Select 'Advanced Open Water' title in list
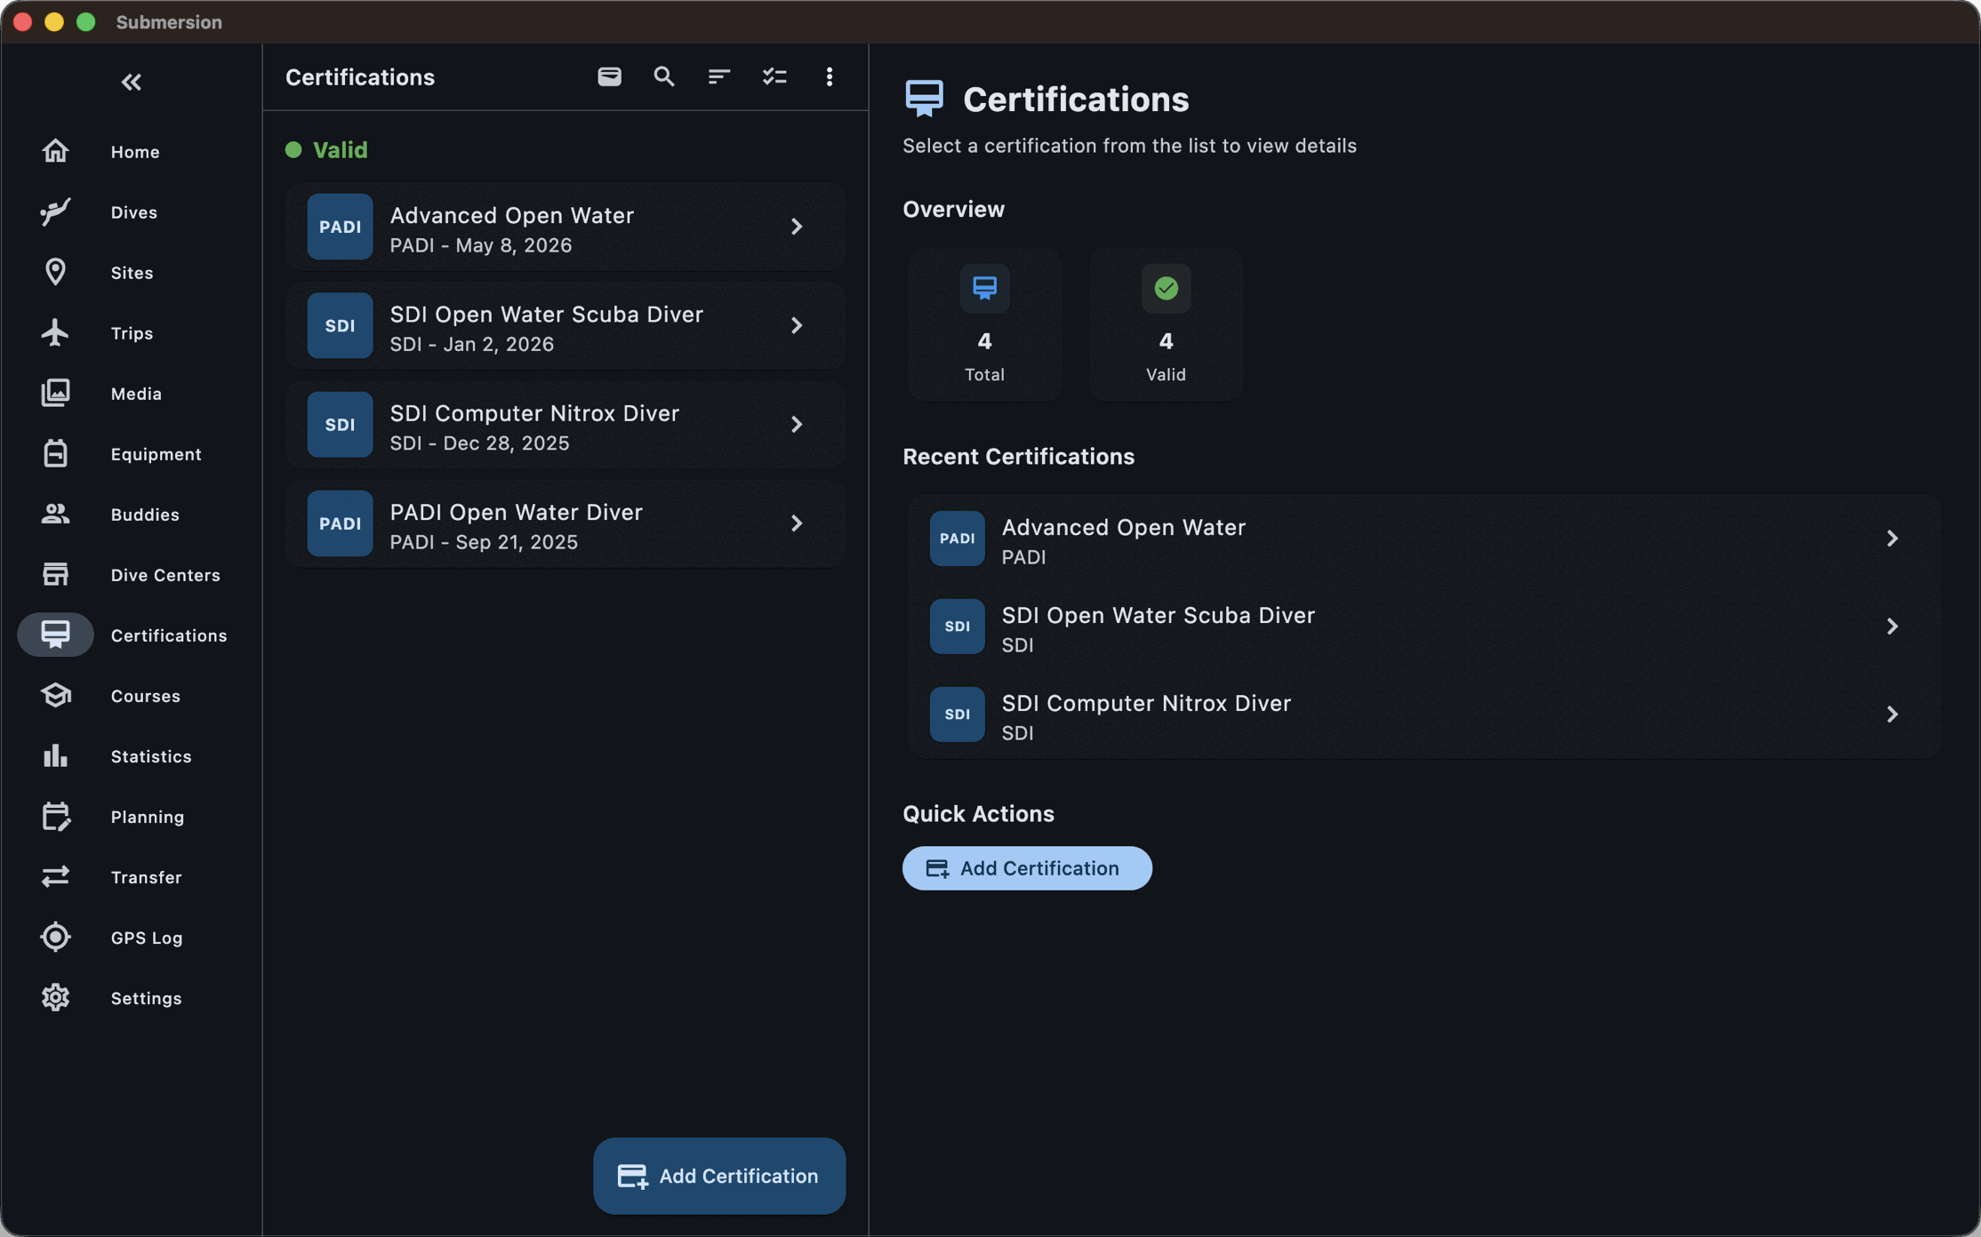Viewport: 1981px width, 1237px height. (512, 215)
